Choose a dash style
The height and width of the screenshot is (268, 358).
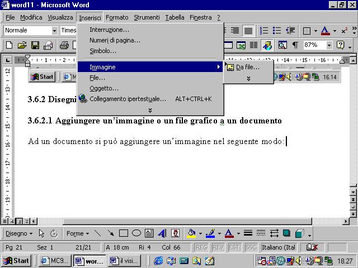click(261, 233)
